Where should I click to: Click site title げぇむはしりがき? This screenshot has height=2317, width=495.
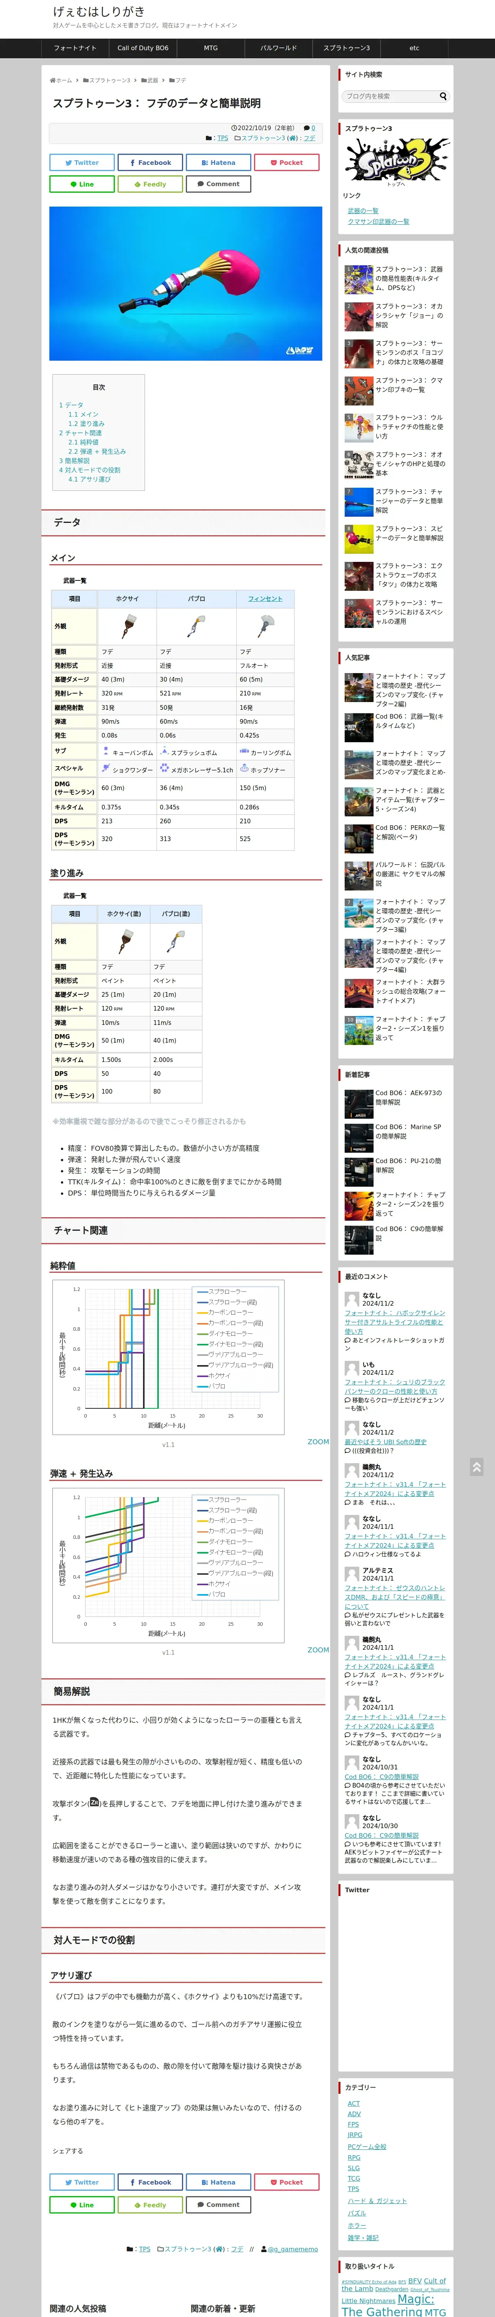99,12
